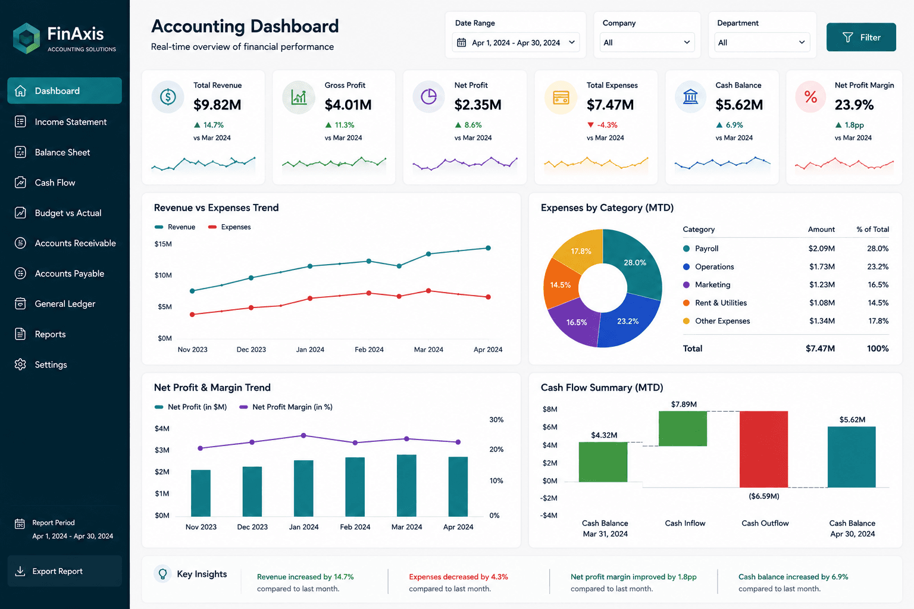The image size is (914, 609).
Task: Open the Department dropdown
Action: [762, 42]
